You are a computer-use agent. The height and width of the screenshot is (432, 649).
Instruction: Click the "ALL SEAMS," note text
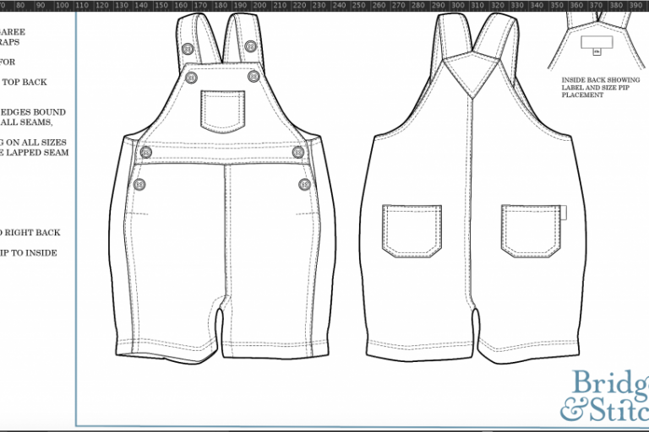26,122
